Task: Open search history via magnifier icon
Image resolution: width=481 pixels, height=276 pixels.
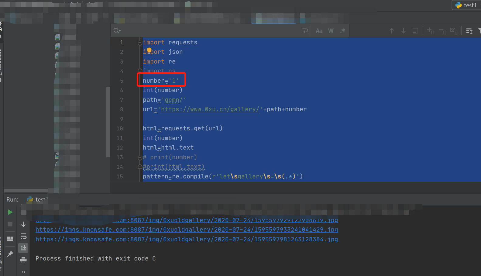Action: [117, 31]
